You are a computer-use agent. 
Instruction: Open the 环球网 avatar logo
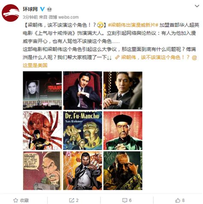(x=10, y=13)
